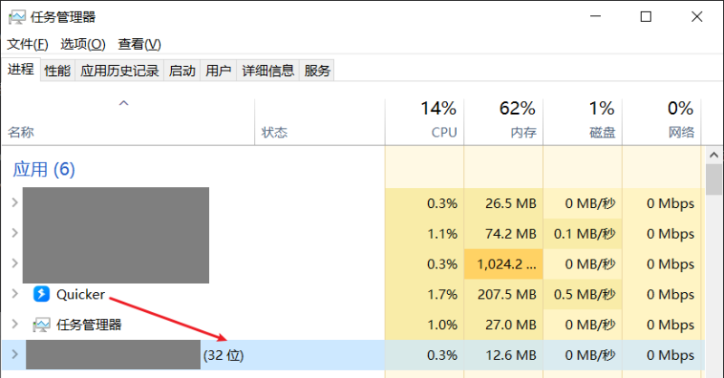
Task: Open the 查看(V) menu
Action: pyautogui.click(x=139, y=44)
